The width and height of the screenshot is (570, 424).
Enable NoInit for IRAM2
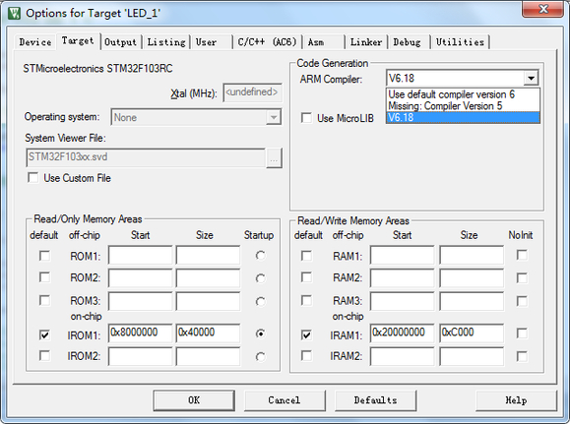point(522,356)
